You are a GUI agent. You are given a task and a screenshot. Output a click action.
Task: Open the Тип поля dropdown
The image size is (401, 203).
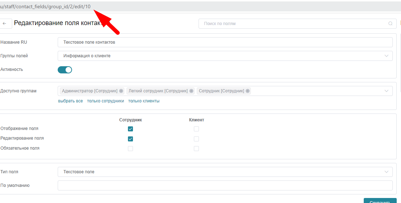225,172
